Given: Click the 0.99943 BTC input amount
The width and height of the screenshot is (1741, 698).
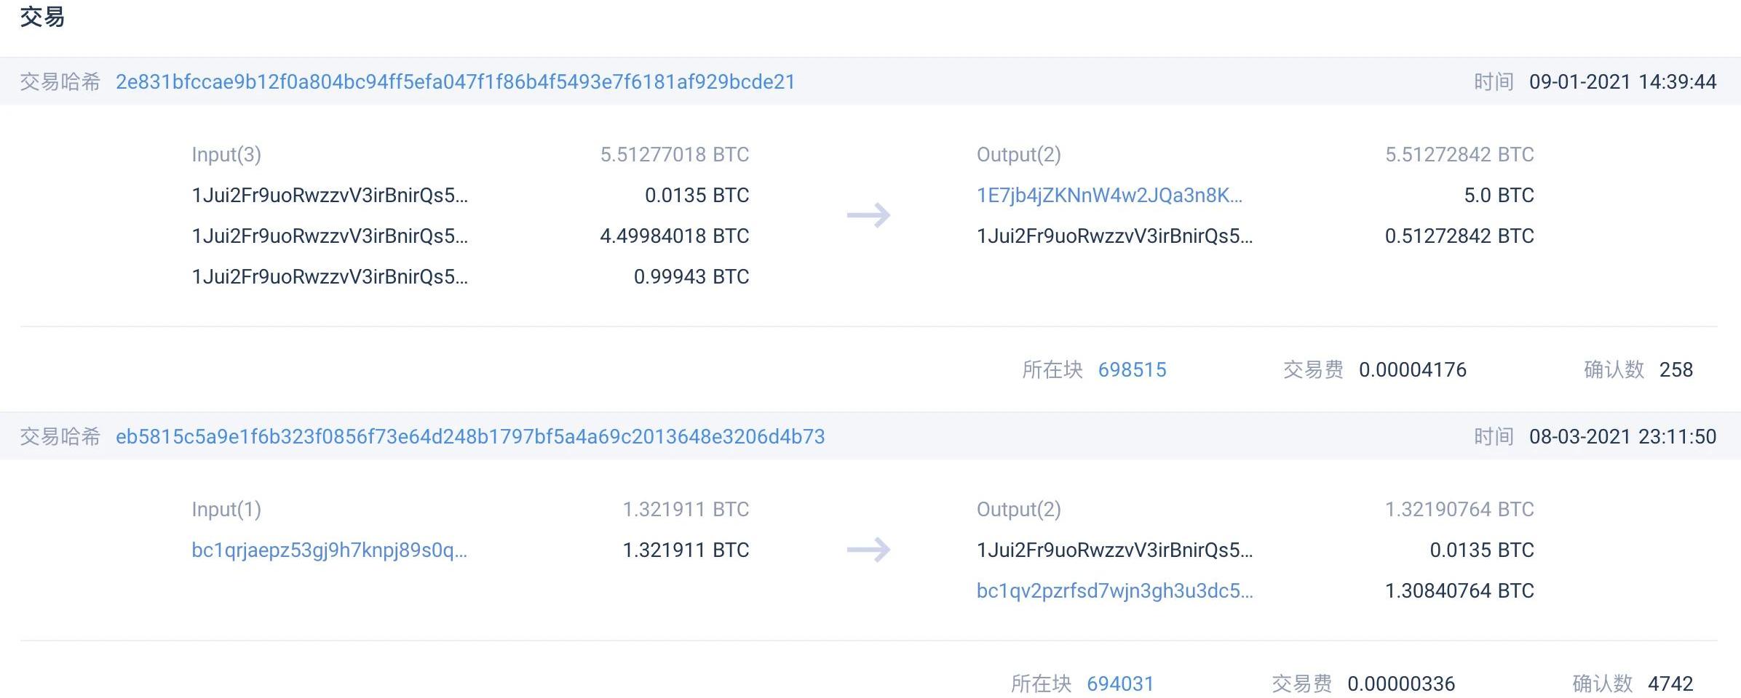Looking at the screenshot, I should [x=691, y=276].
